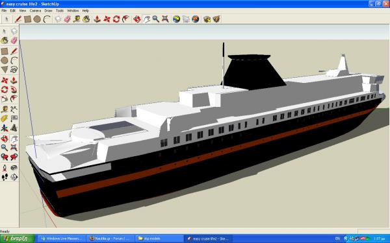Select the Polygon tool in left toolbar
390x243 pixels.
5,69
